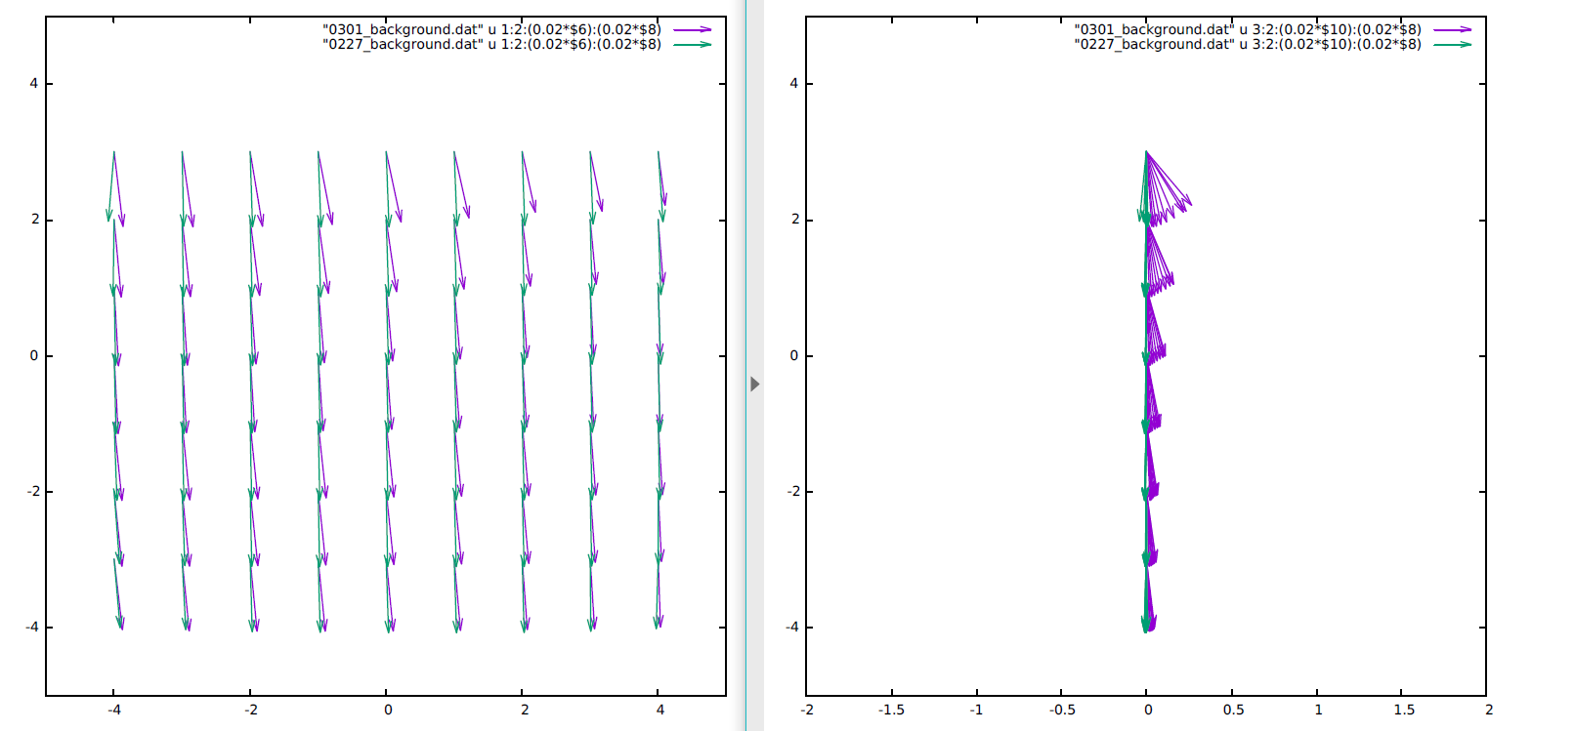Viewport: 1574px width, 731px height.
Task: Click the top-left arrow tail in left plot
Action: coord(114,152)
